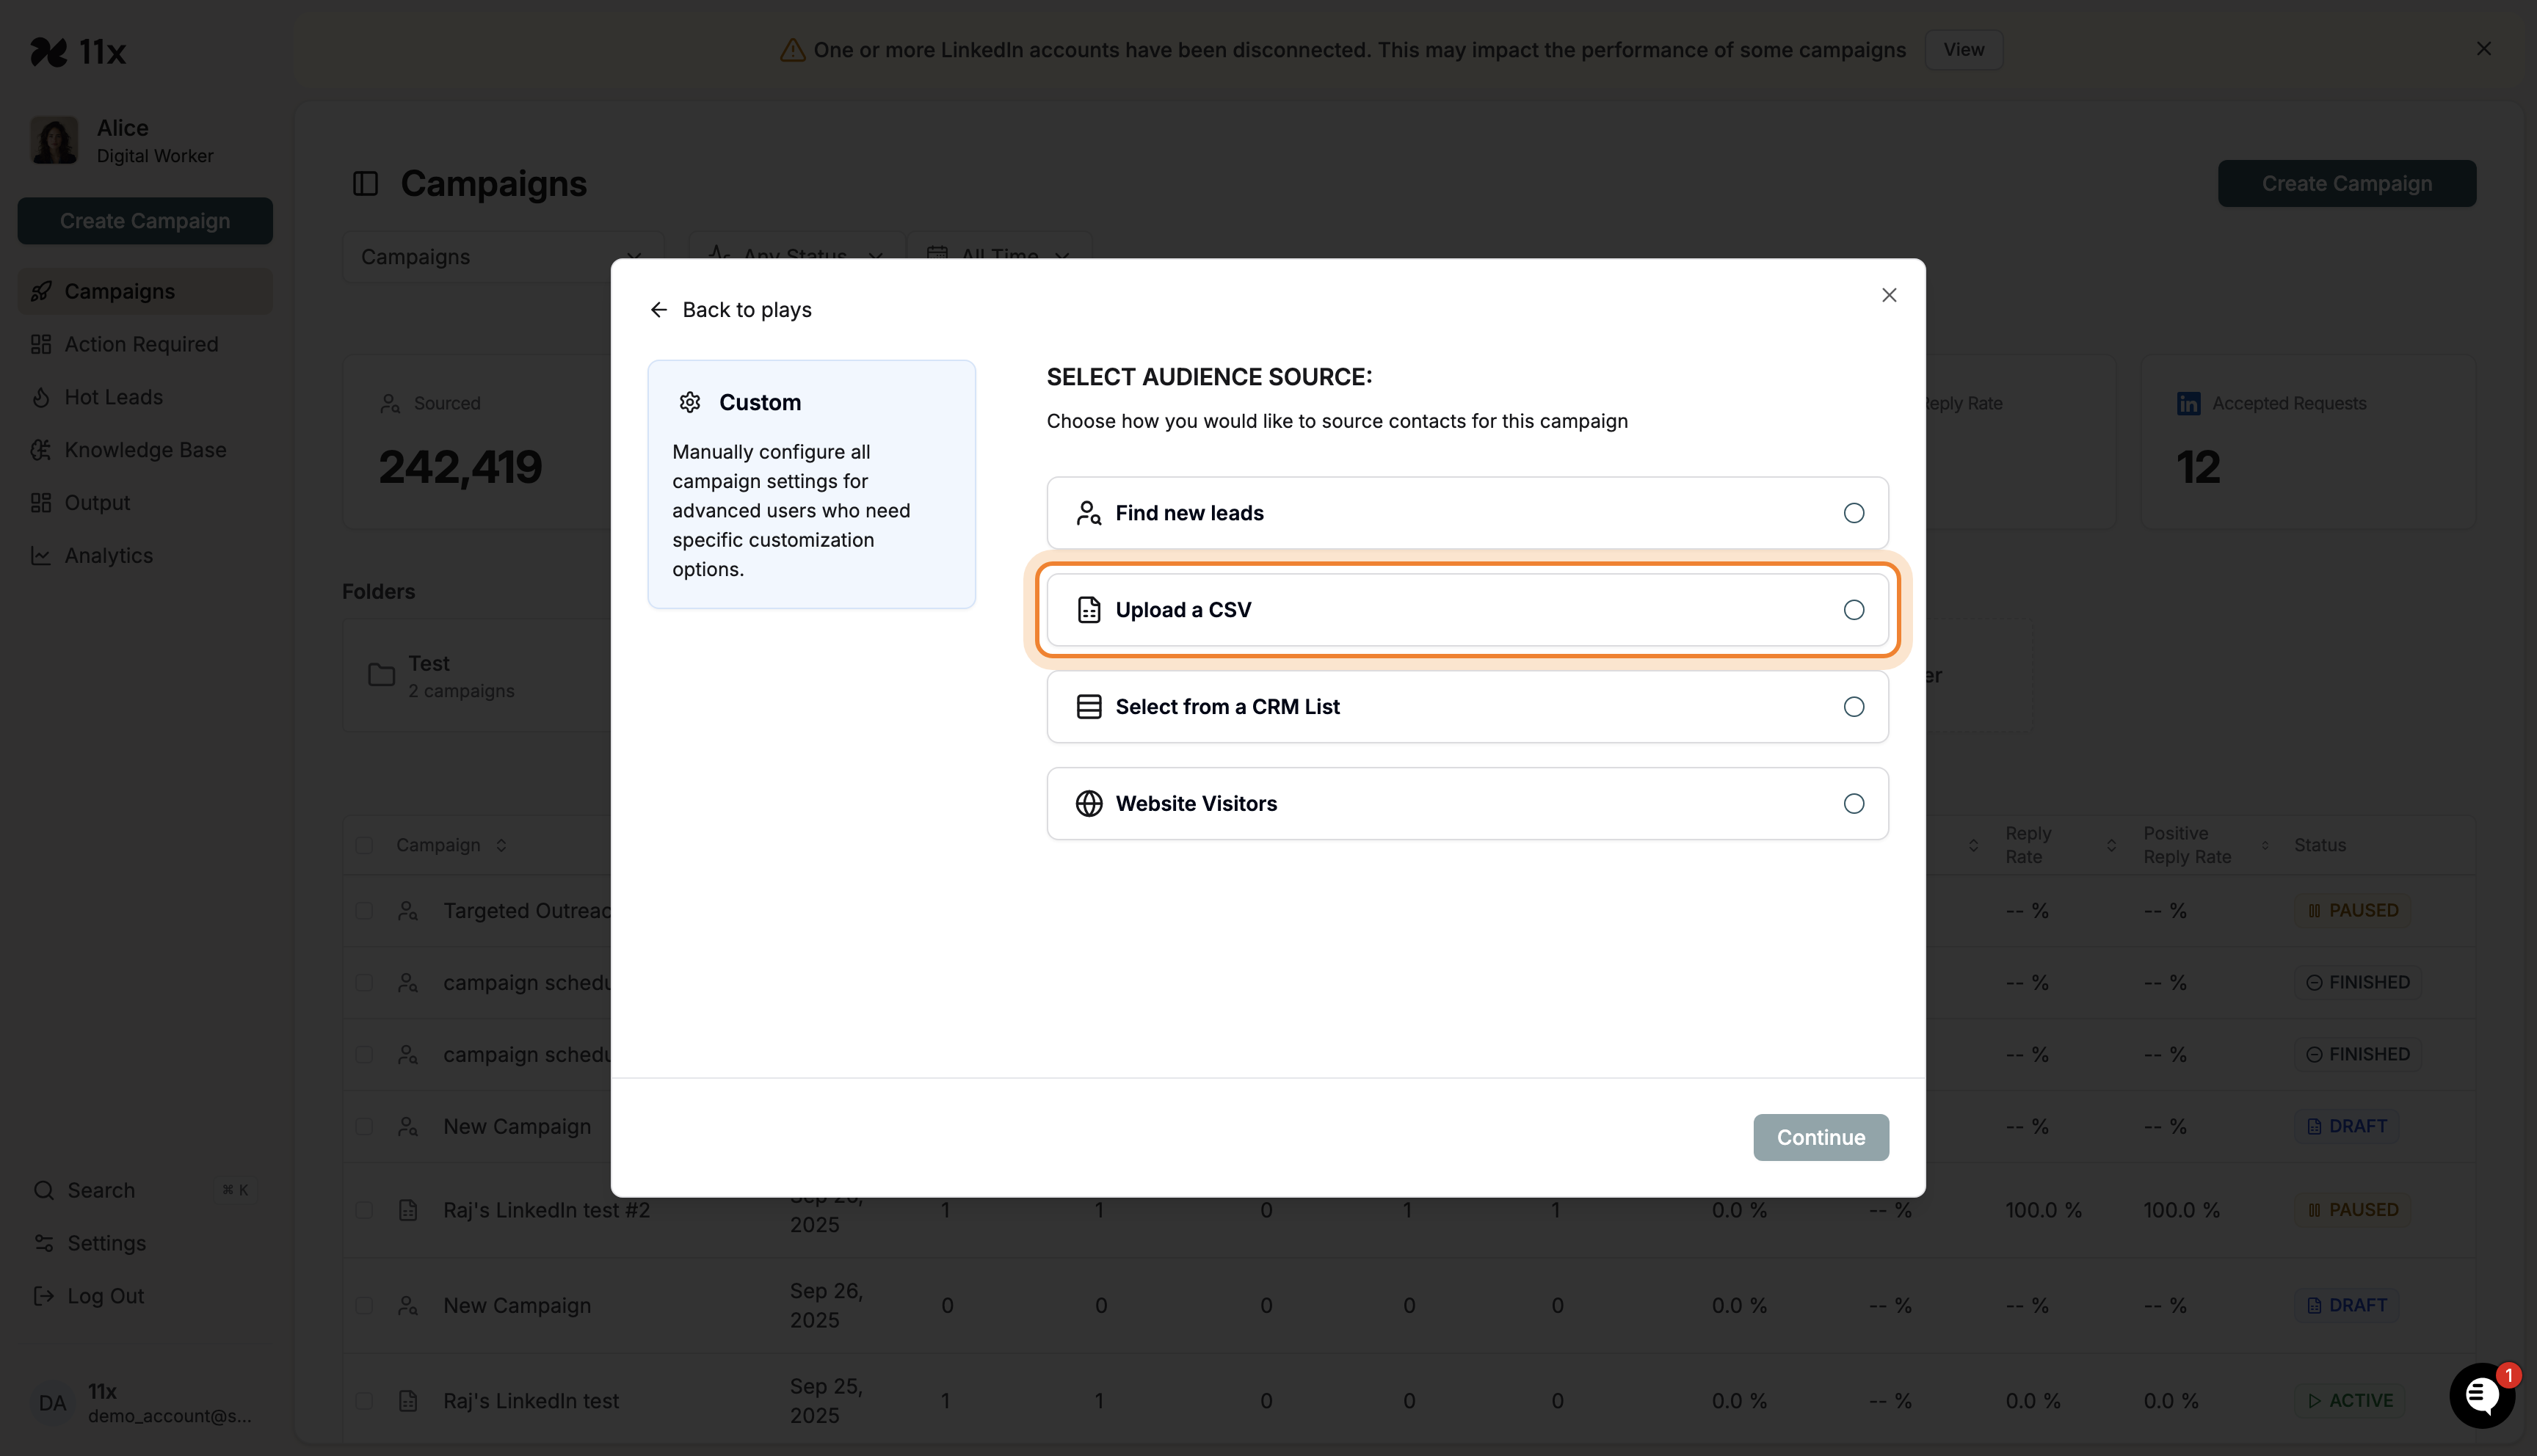Screen dimensions: 2537x1456
Task: Open Settings from the sidebar
Action: tap(106, 1243)
